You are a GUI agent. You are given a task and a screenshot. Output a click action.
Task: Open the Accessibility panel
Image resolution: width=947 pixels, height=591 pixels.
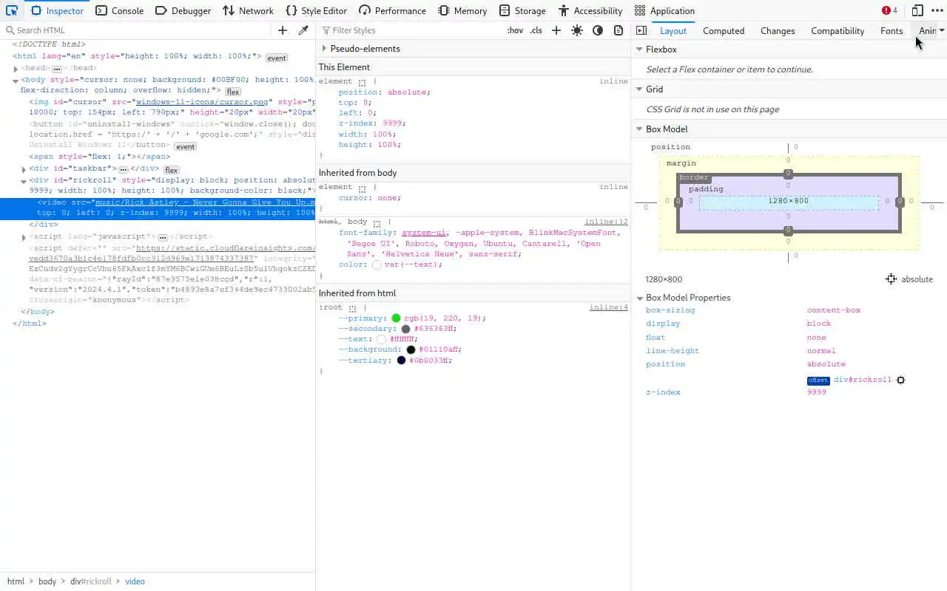590,10
